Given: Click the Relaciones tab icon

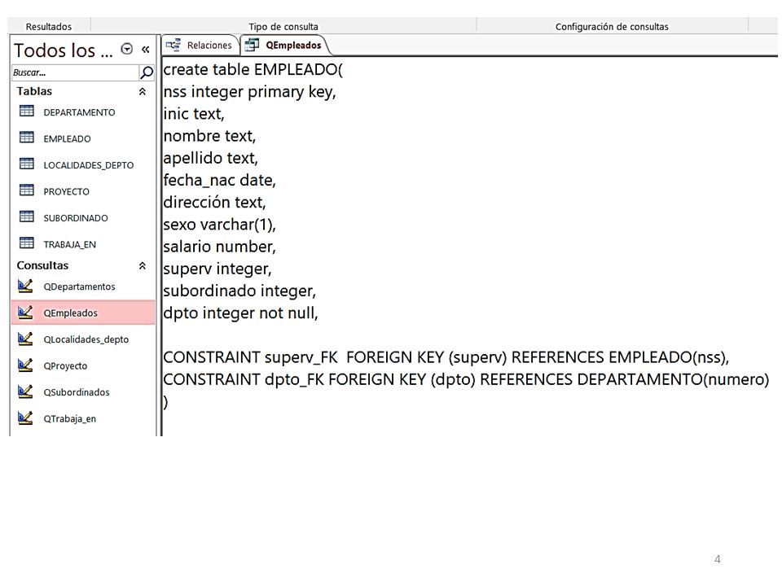Looking at the screenshot, I should [174, 45].
